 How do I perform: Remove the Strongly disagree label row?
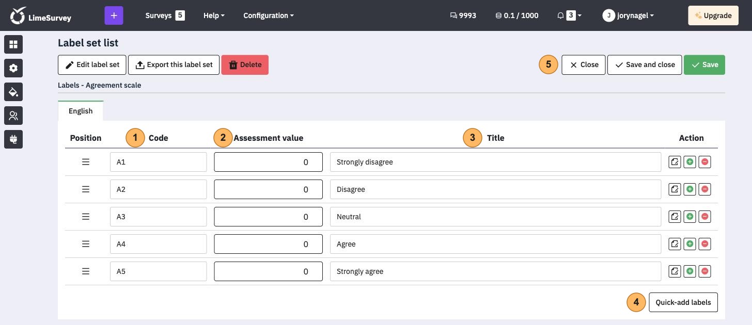[x=704, y=162]
